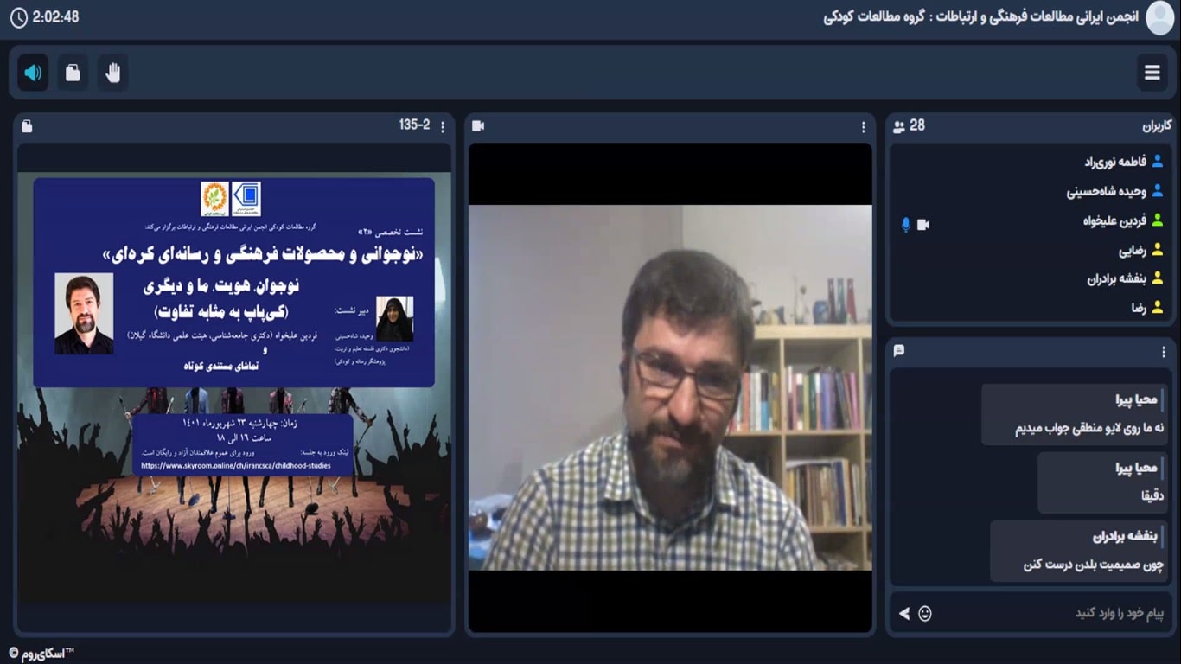Open the hamburger main menu
The height and width of the screenshot is (664, 1181).
pyautogui.click(x=1152, y=73)
